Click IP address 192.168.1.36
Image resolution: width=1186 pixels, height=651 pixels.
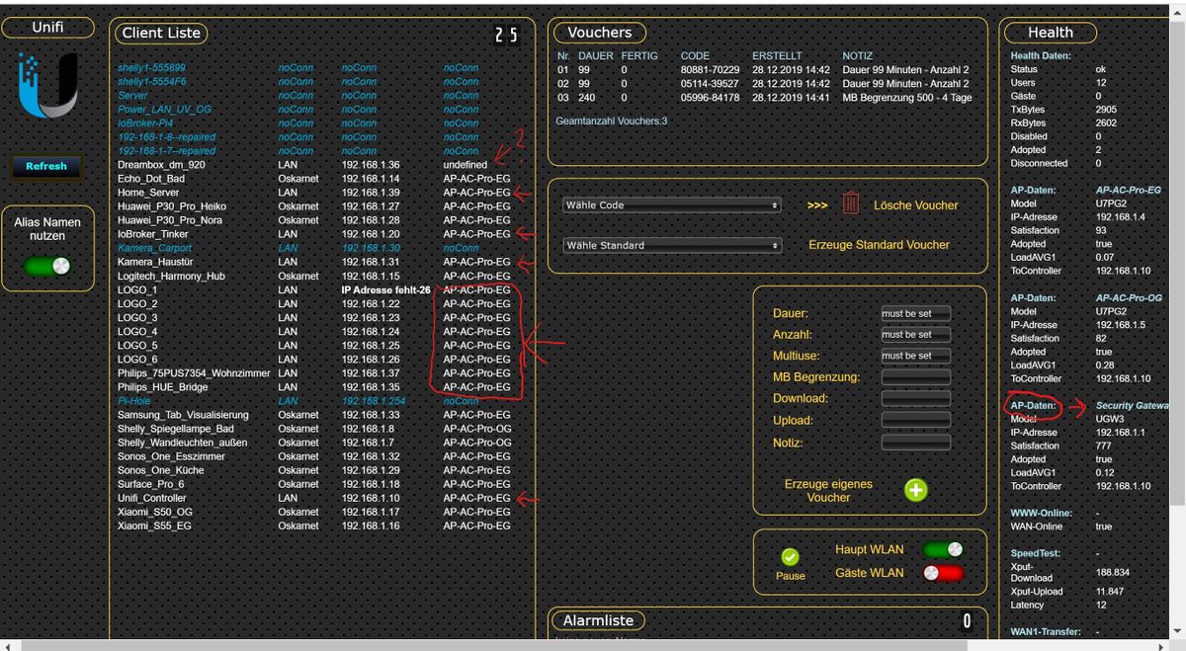371,165
